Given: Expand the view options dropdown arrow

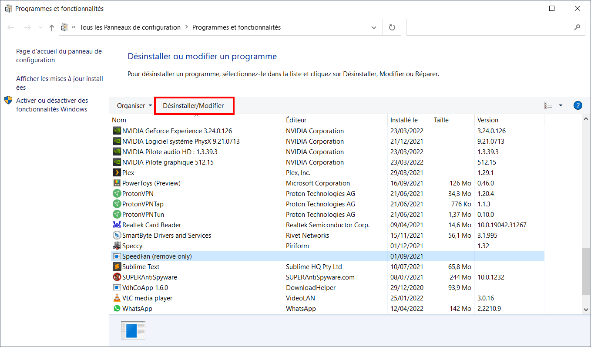Looking at the screenshot, I should [561, 105].
